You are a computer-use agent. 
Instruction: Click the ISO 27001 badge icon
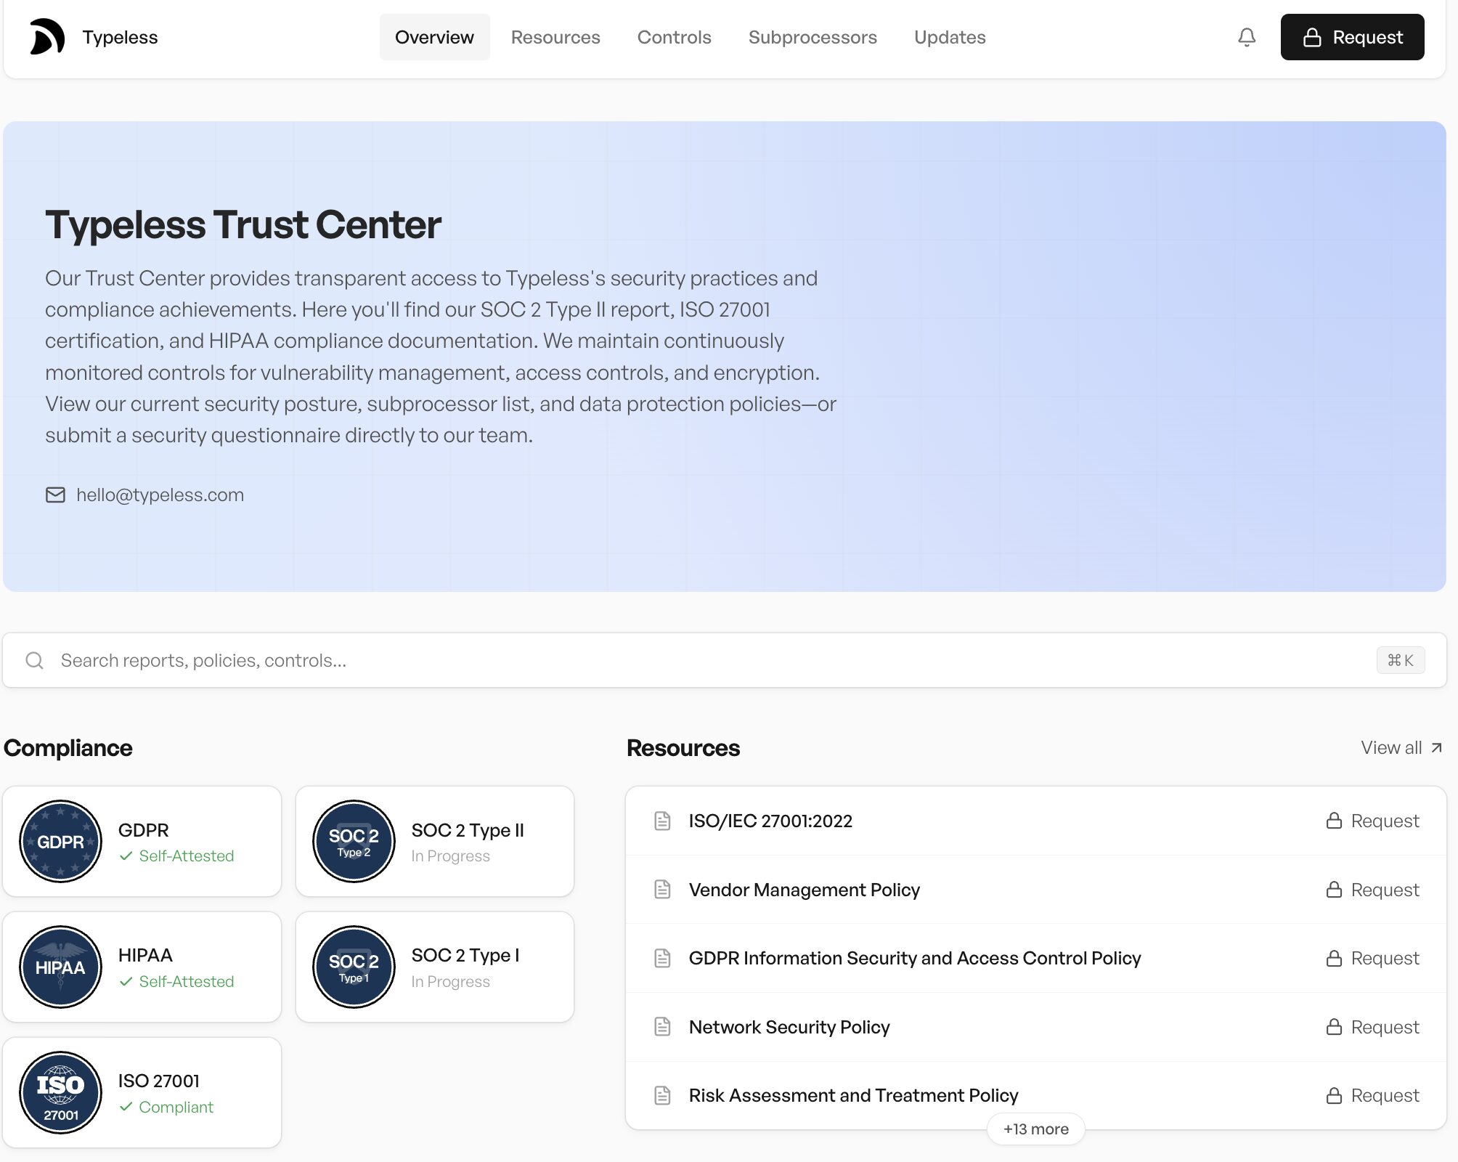click(x=60, y=1092)
